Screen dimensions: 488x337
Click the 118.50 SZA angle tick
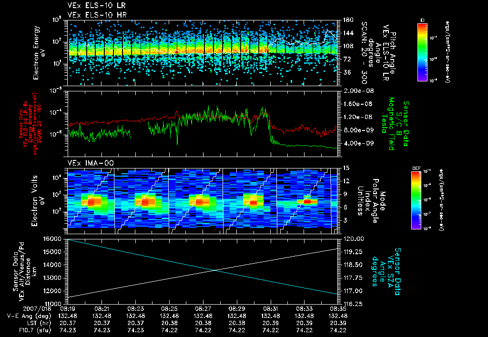click(353, 265)
